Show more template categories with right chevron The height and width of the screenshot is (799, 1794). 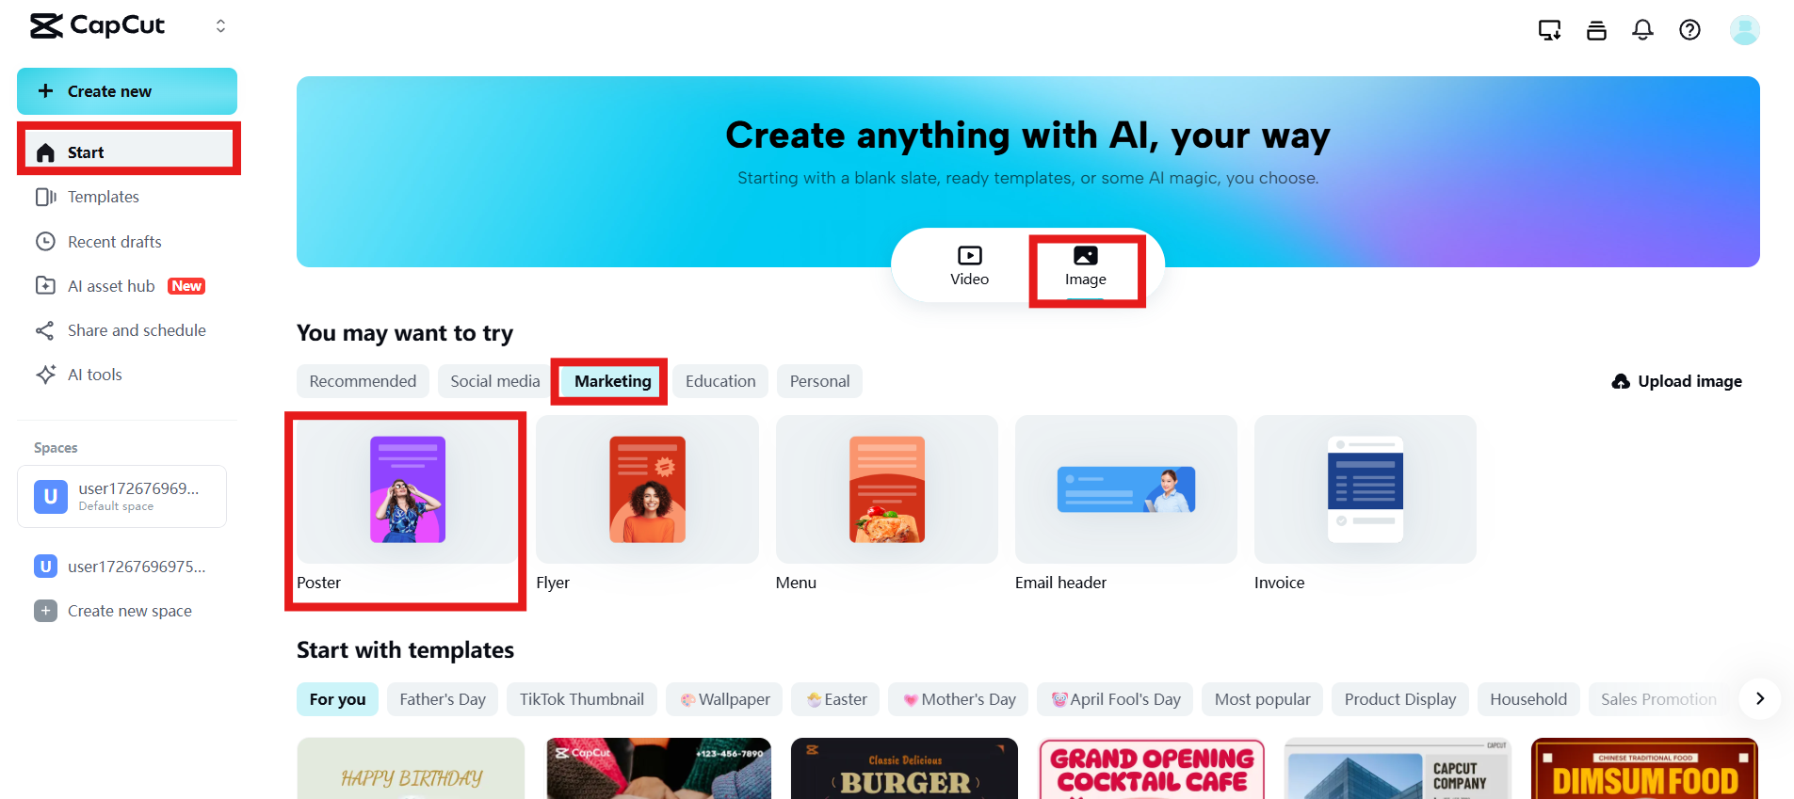tap(1759, 698)
